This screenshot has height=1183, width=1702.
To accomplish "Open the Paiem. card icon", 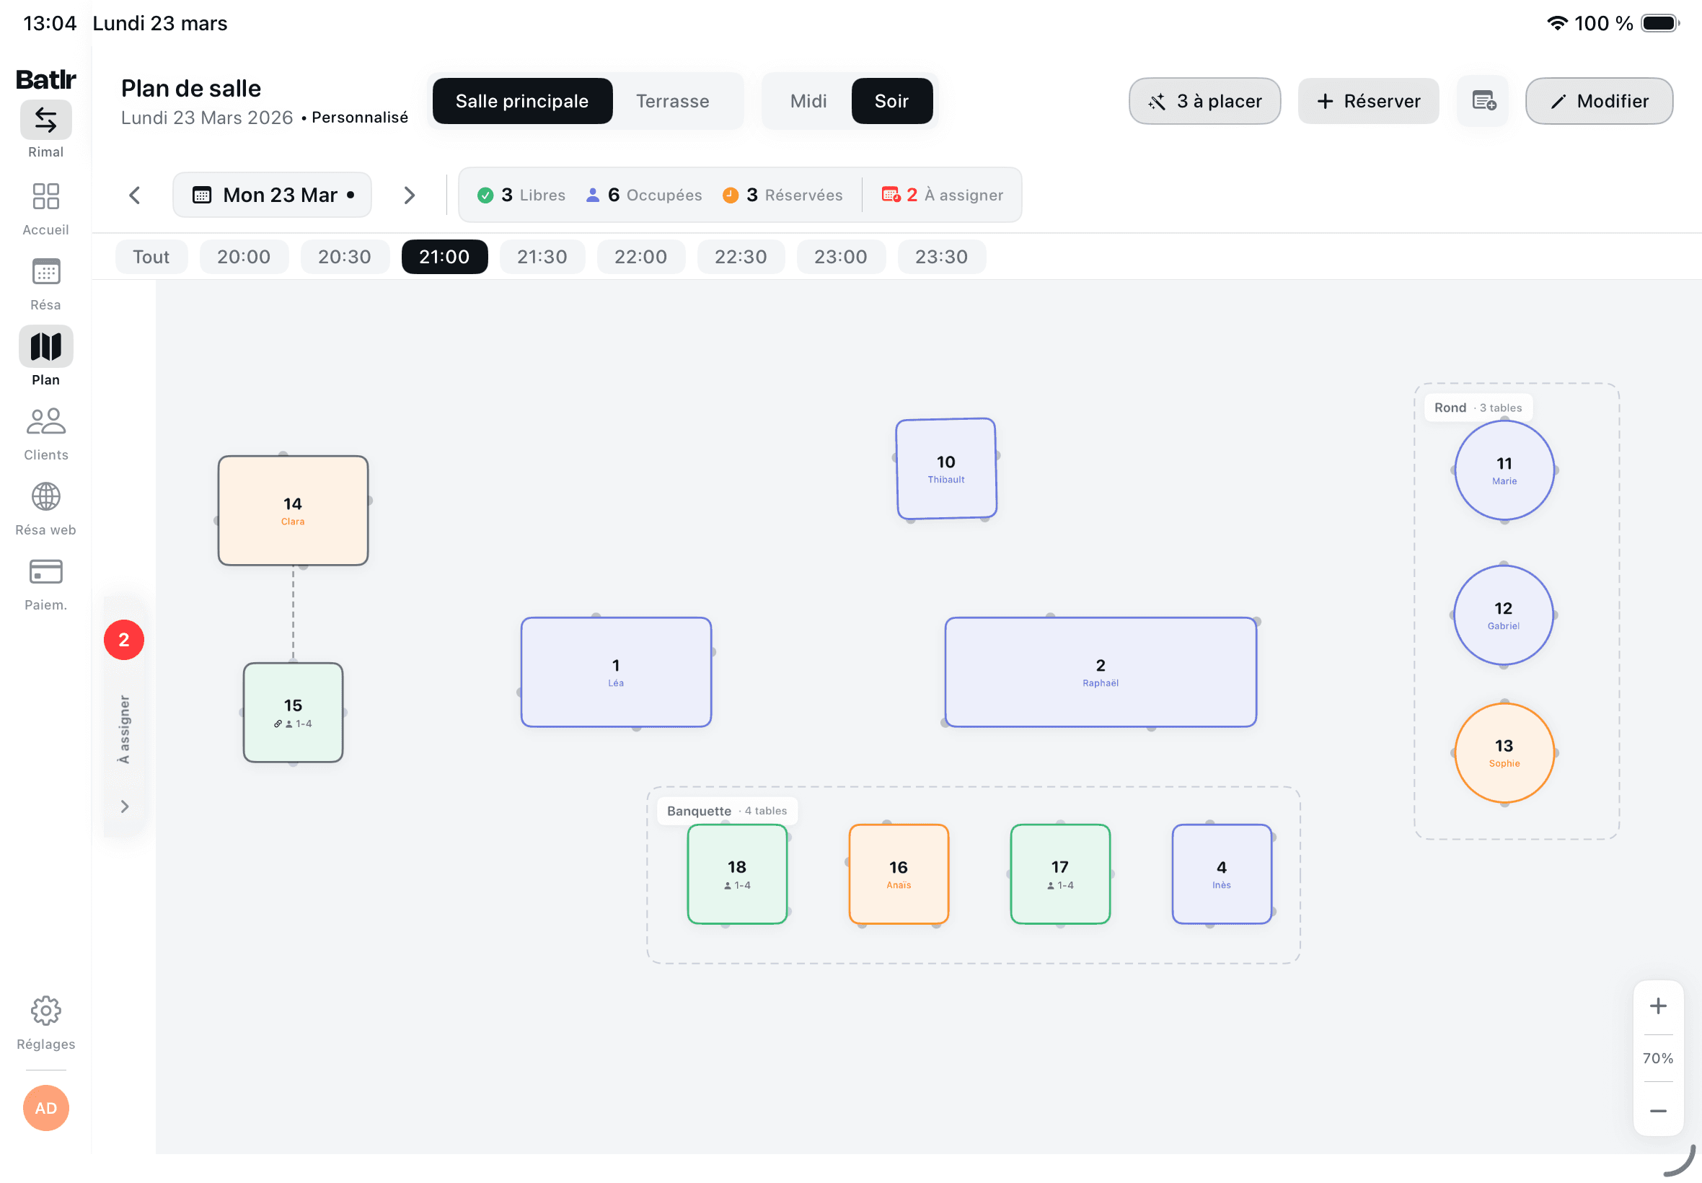I will click(x=46, y=572).
